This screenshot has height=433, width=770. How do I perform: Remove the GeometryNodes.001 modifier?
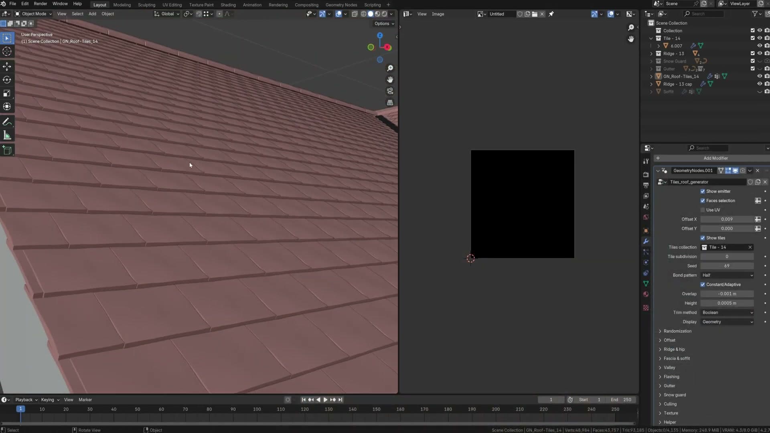(x=758, y=170)
